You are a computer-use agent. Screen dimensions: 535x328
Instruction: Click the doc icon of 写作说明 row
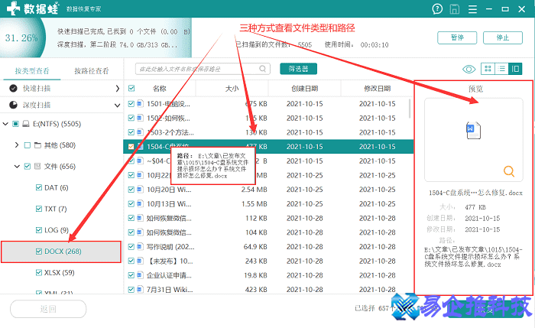140,246
